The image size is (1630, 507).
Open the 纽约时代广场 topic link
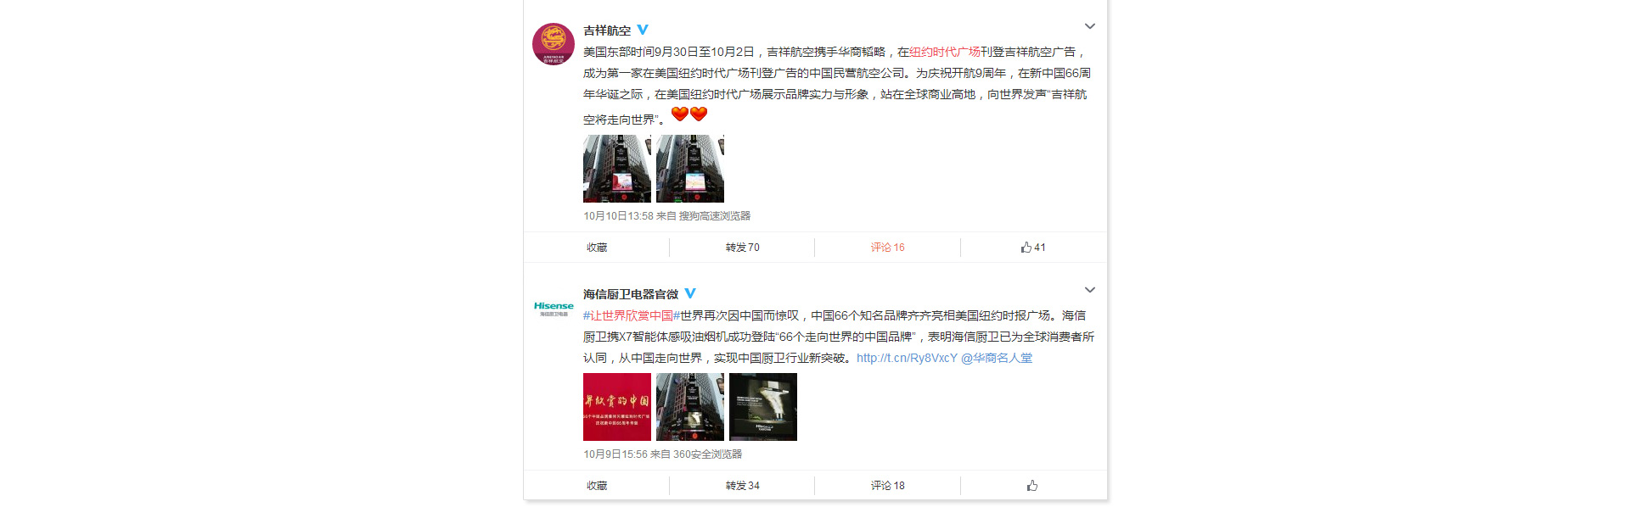pos(945,52)
